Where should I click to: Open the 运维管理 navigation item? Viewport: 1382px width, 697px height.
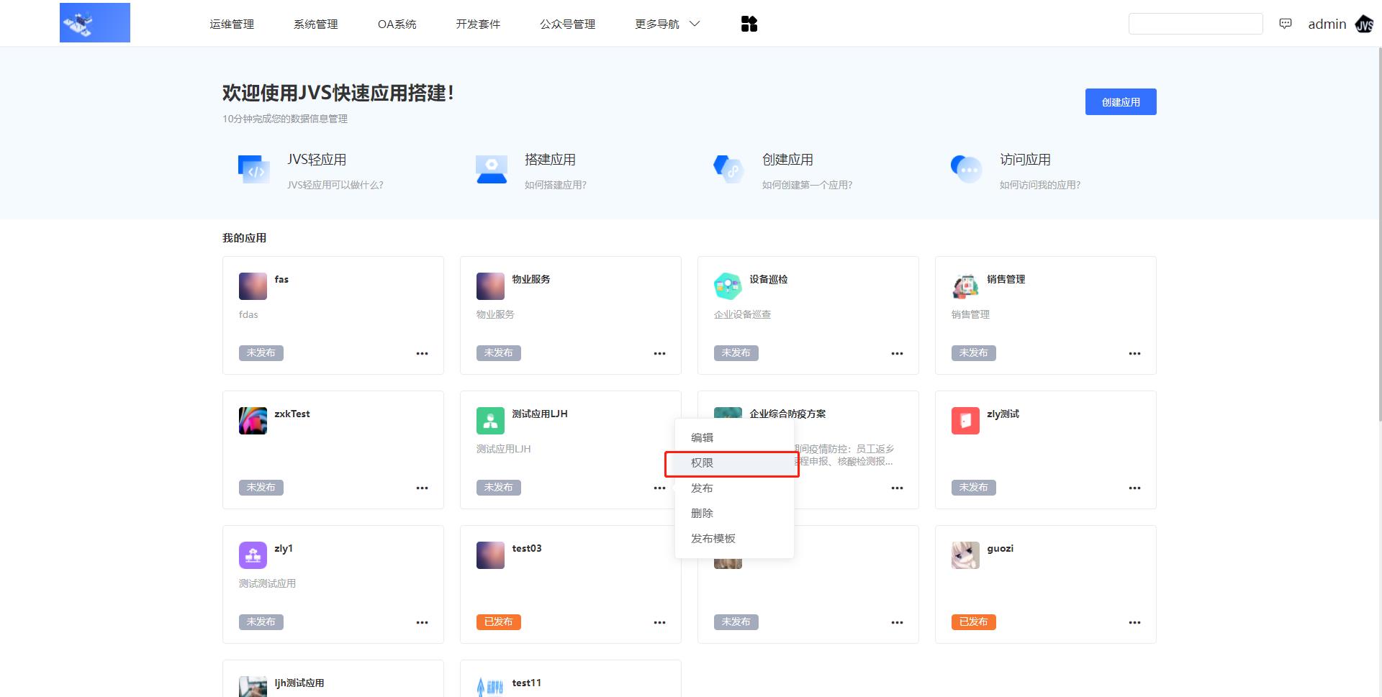pyautogui.click(x=232, y=24)
